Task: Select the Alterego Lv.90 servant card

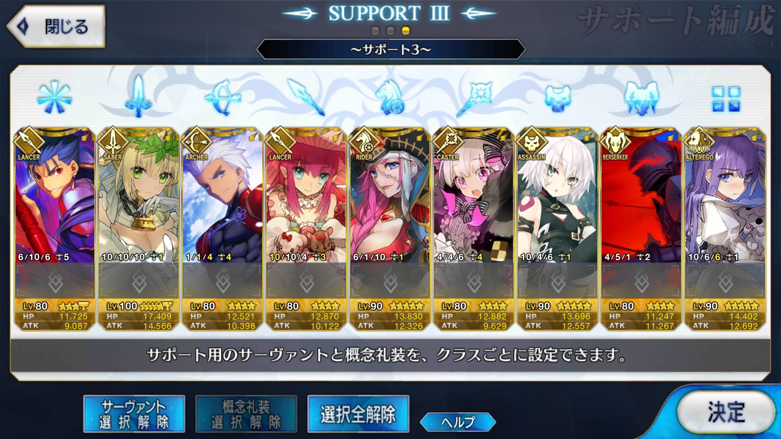Action: [x=725, y=229]
